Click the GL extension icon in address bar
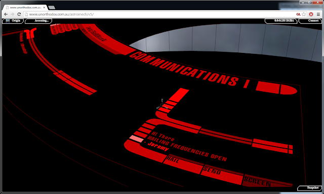The width and height of the screenshot is (324, 194). (x=298, y=15)
